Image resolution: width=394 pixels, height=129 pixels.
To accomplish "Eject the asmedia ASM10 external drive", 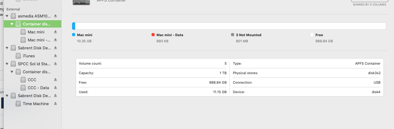I will click(x=55, y=16).
